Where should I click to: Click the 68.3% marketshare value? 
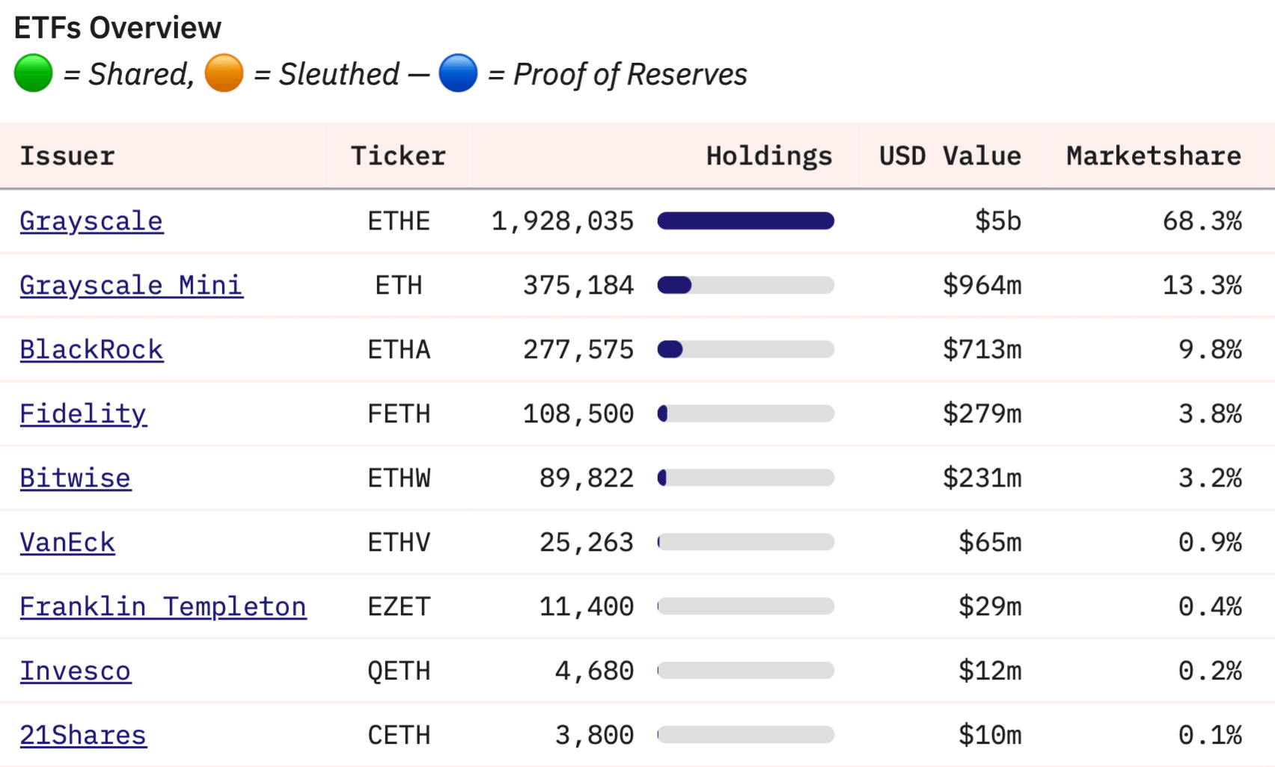click(x=1202, y=221)
